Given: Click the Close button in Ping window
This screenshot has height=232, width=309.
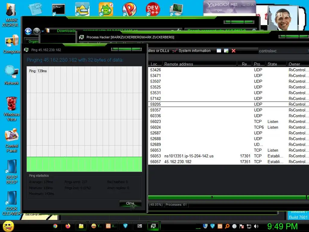Looking at the screenshot, I should [130, 203].
